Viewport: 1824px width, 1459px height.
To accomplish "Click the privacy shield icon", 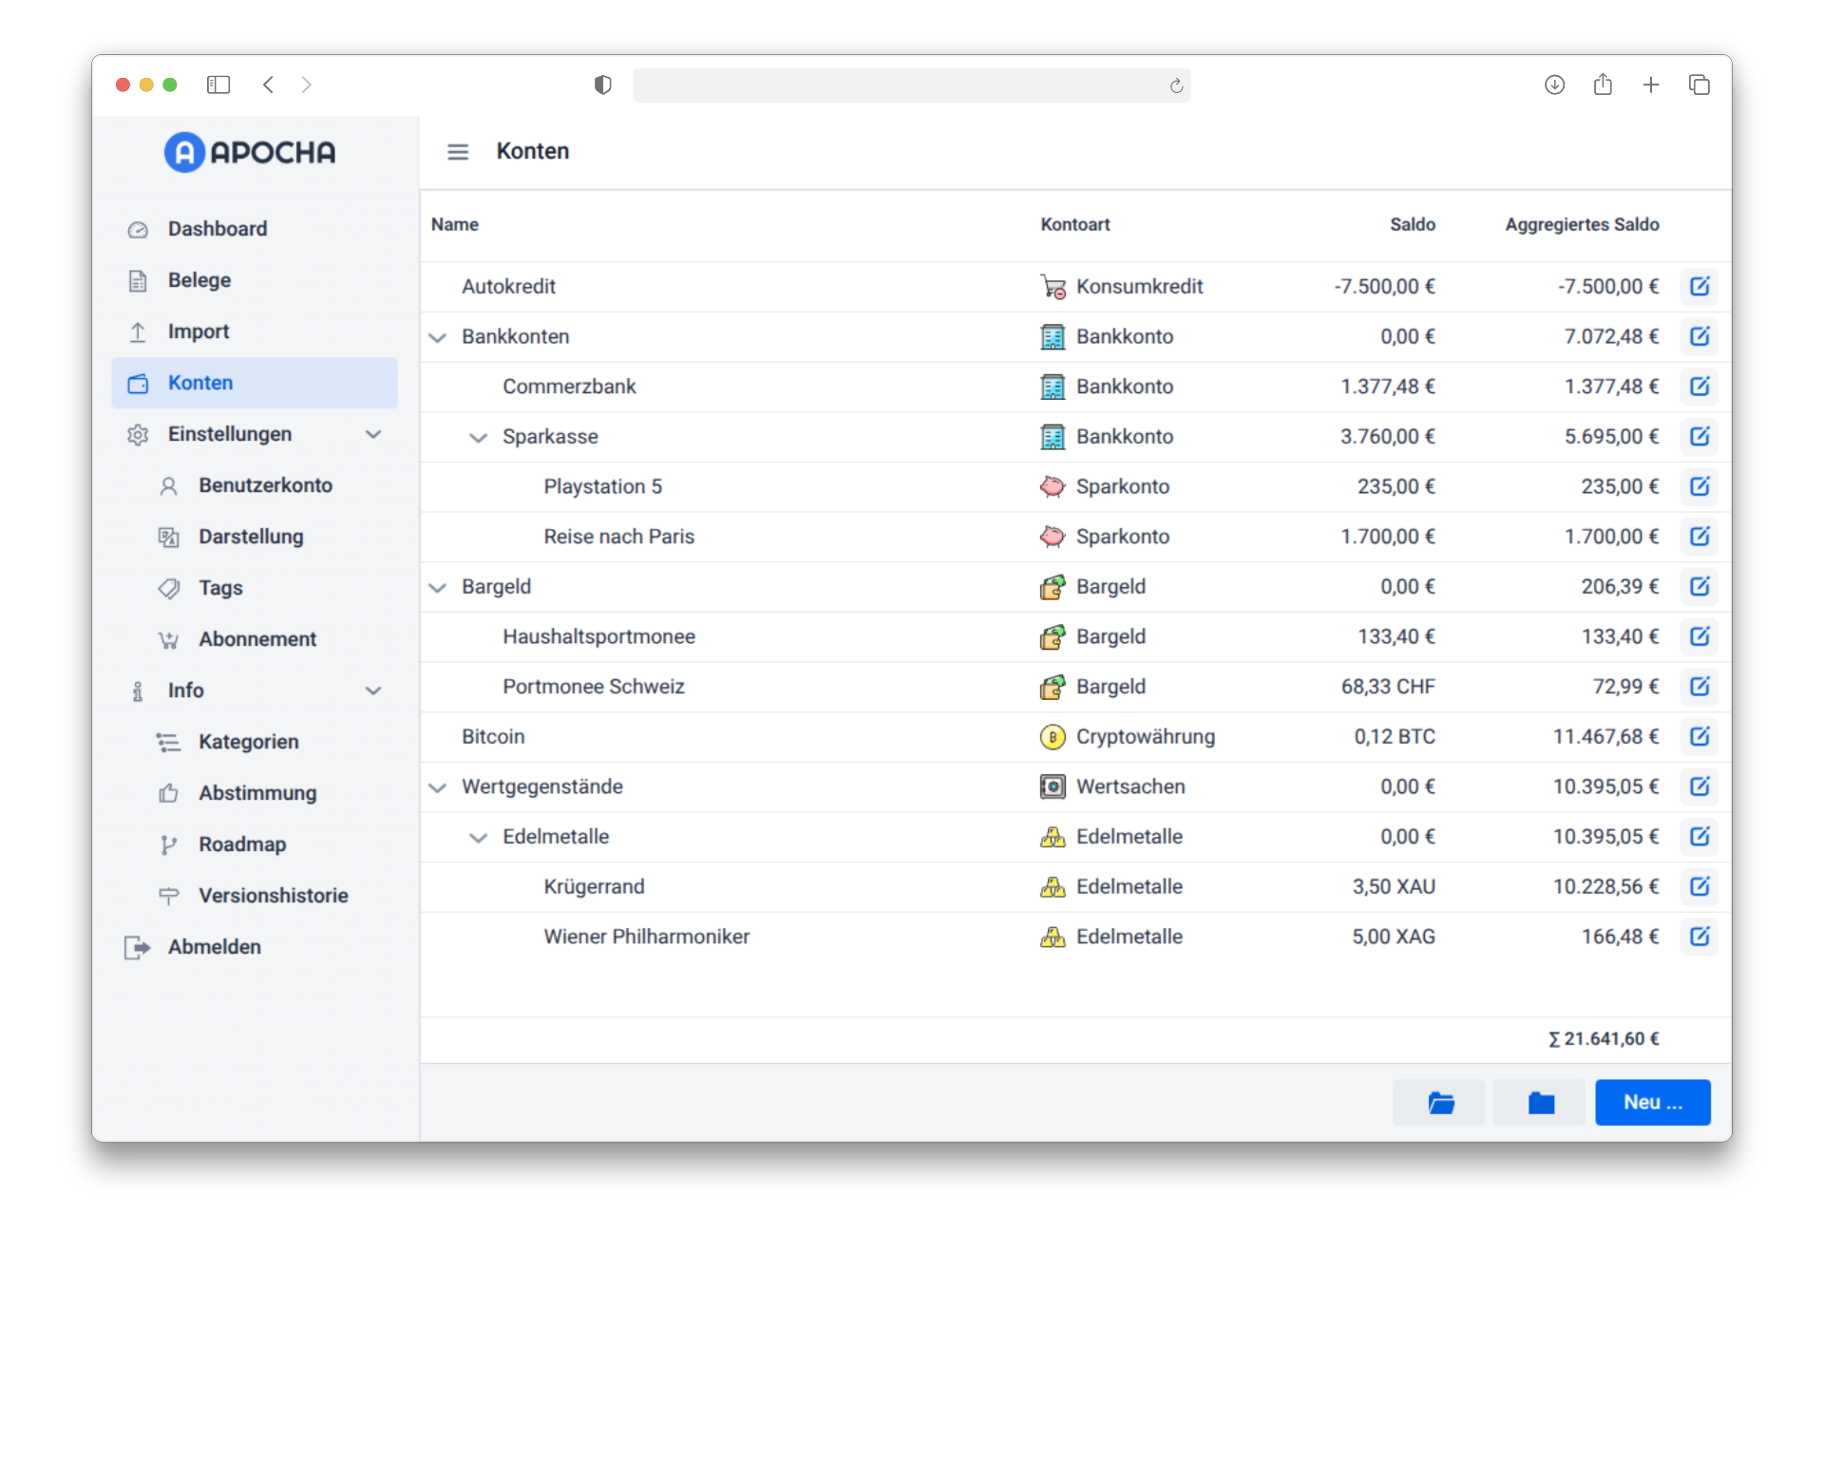I will (602, 85).
